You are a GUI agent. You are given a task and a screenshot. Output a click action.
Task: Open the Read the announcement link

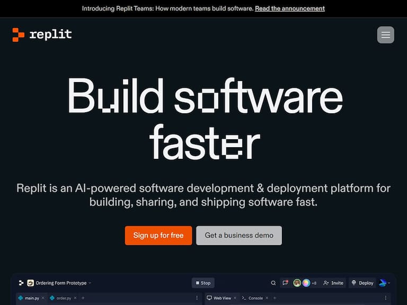(x=289, y=8)
